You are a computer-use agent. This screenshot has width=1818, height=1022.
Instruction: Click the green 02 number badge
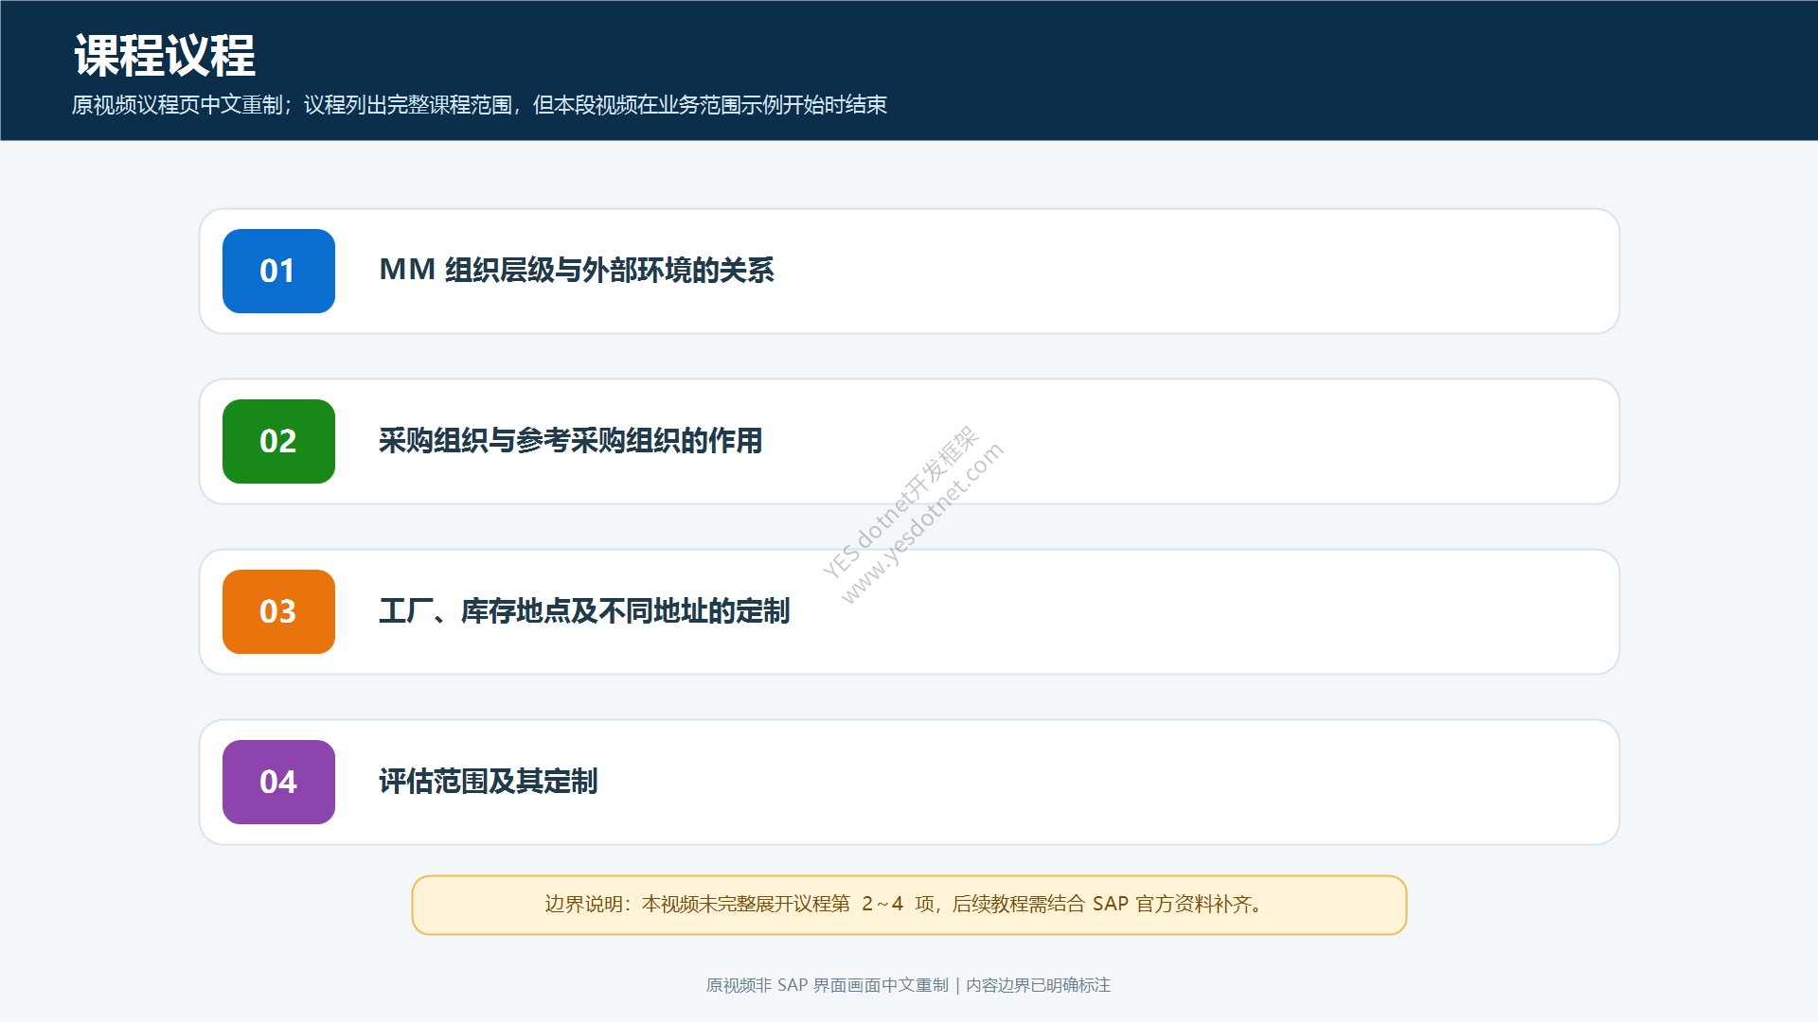[x=278, y=441]
